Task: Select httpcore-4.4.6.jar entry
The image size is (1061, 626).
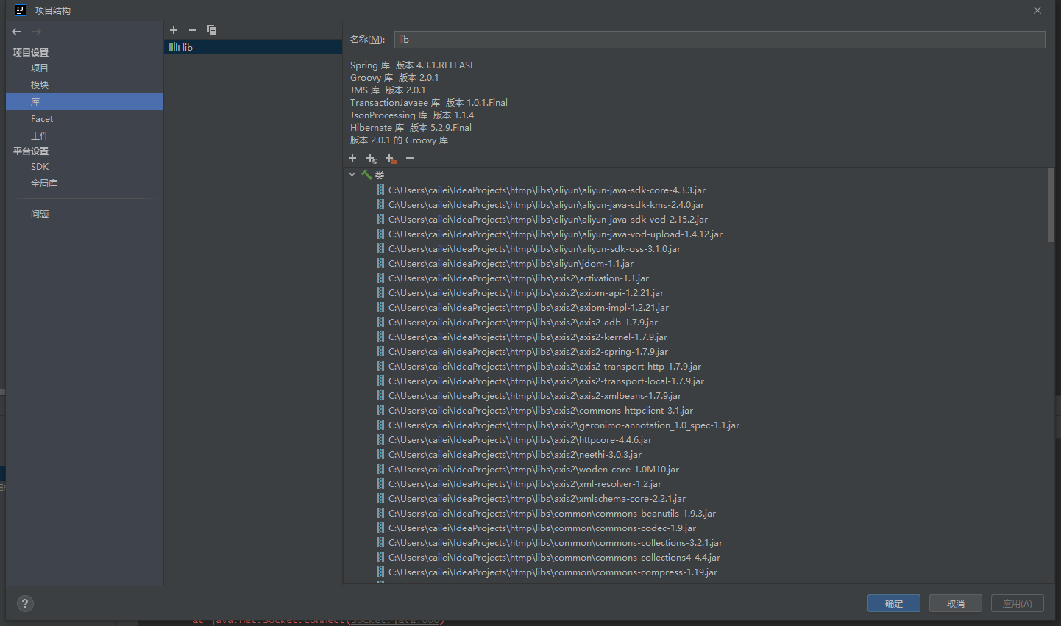Action: coord(520,439)
